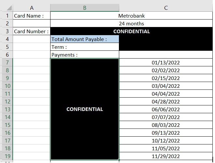Click date cell 04/28/2022
The height and width of the screenshot is (163, 215).
point(166,102)
